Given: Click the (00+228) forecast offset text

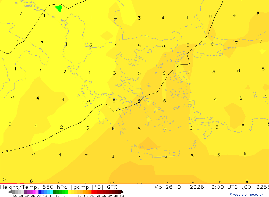Looking at the screenshot, I should point(255,187).
